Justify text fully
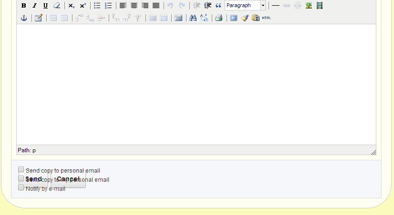 point(156,6)
